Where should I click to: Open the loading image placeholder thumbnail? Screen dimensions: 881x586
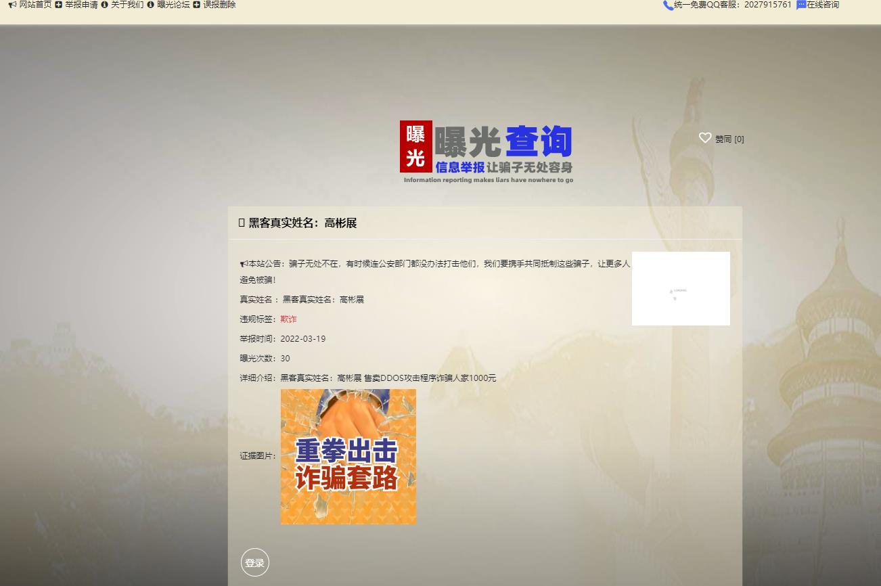point(681,289)
